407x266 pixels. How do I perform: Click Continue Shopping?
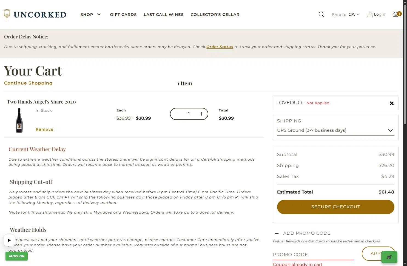(x=28, y=83)
